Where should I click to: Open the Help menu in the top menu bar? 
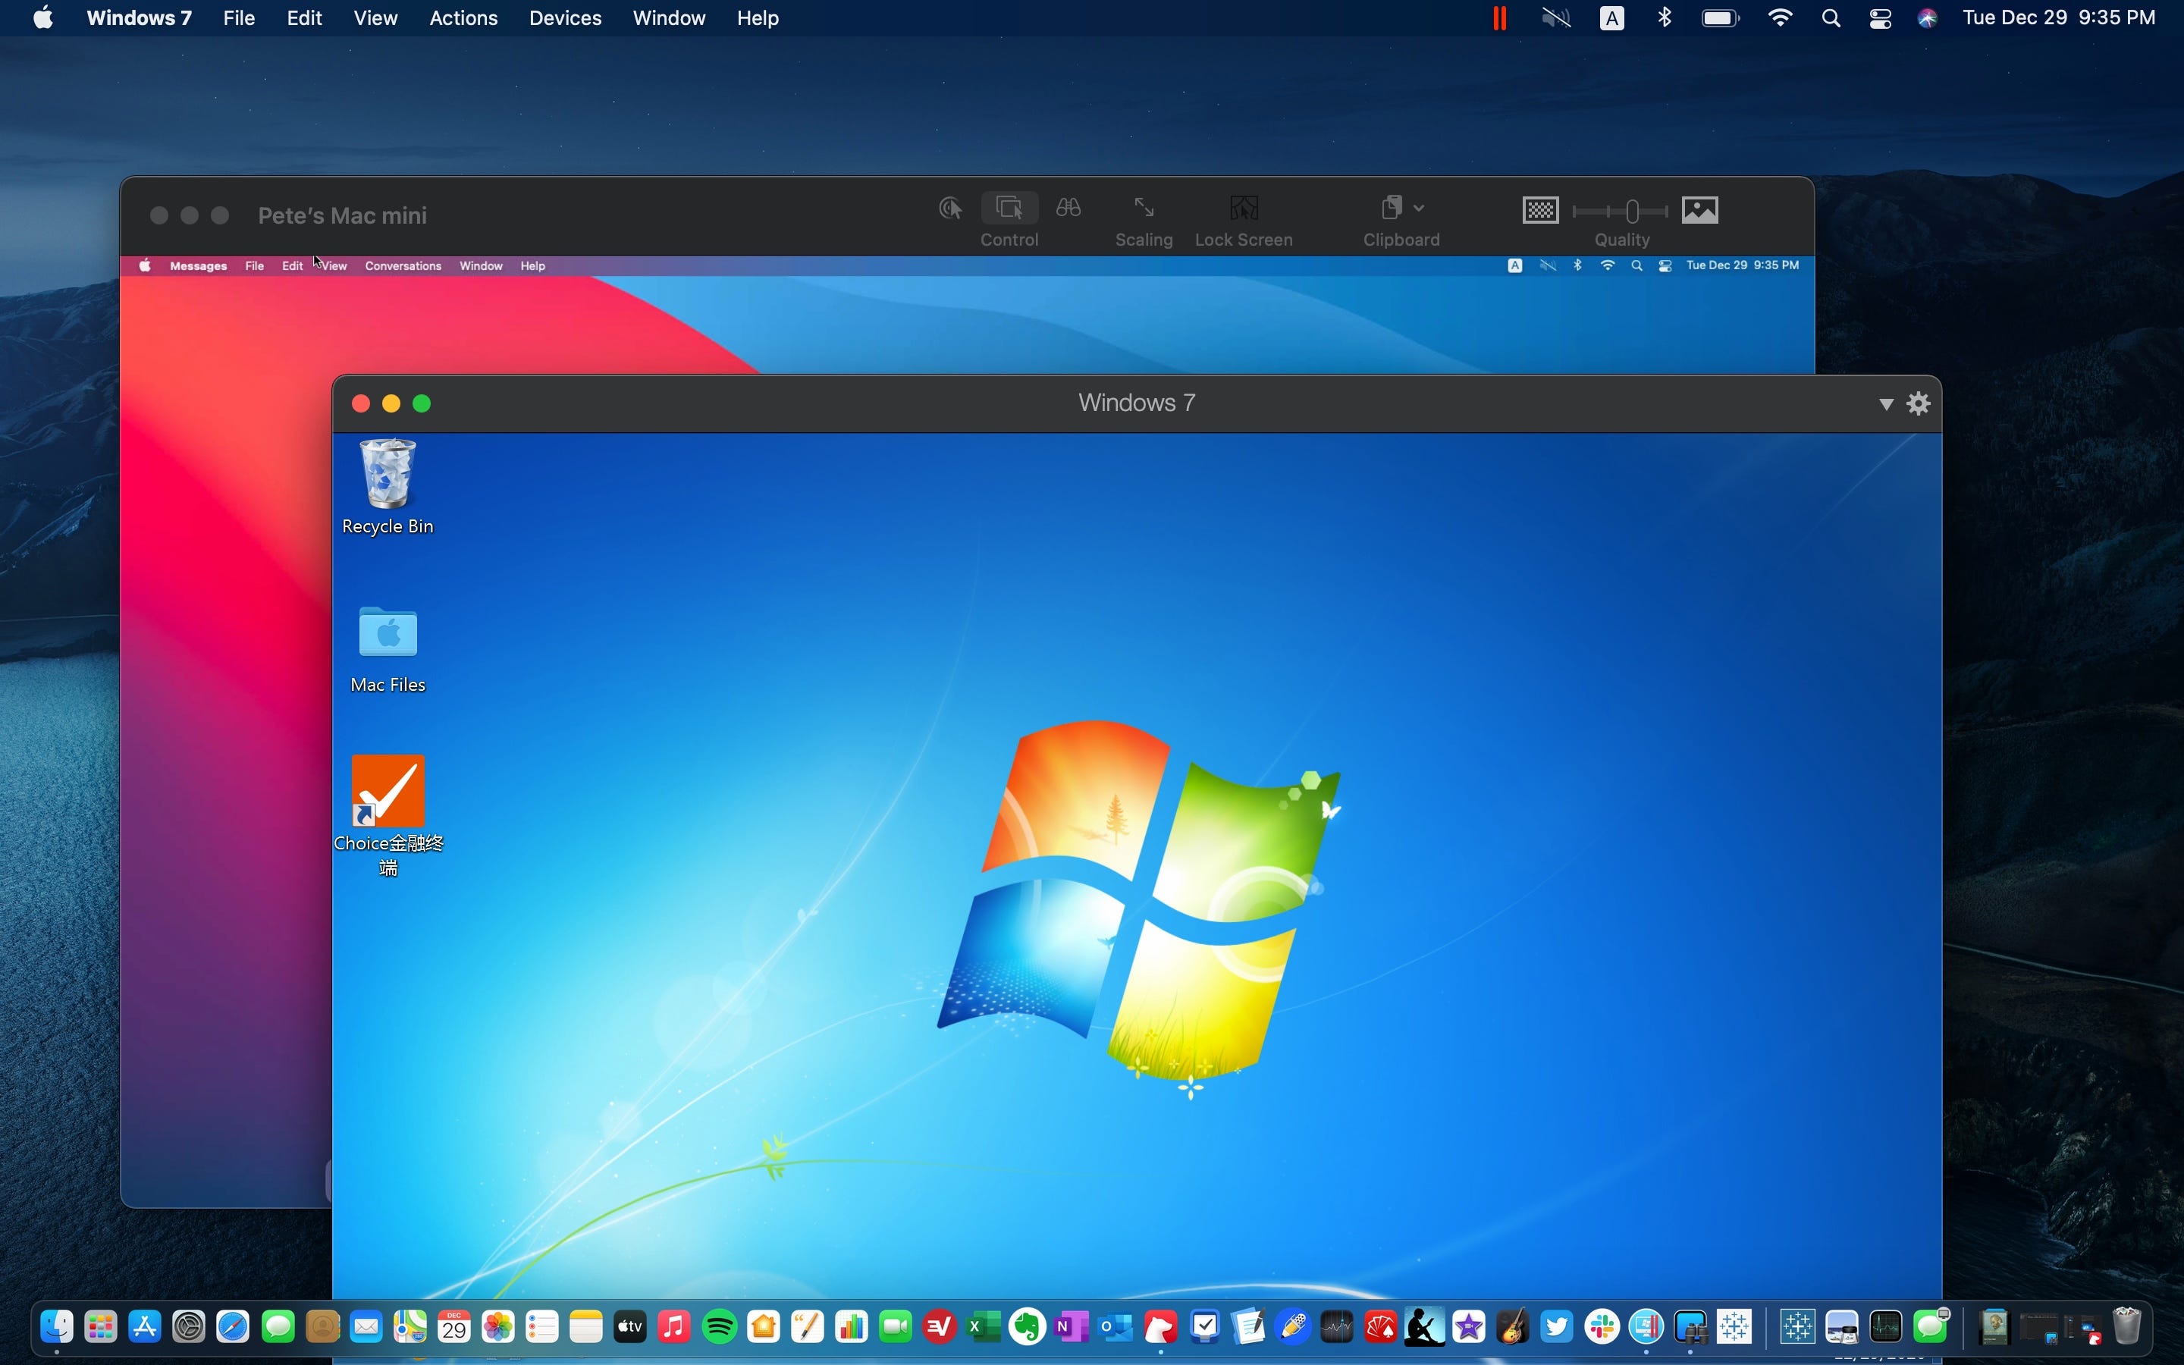pos(757,18)
